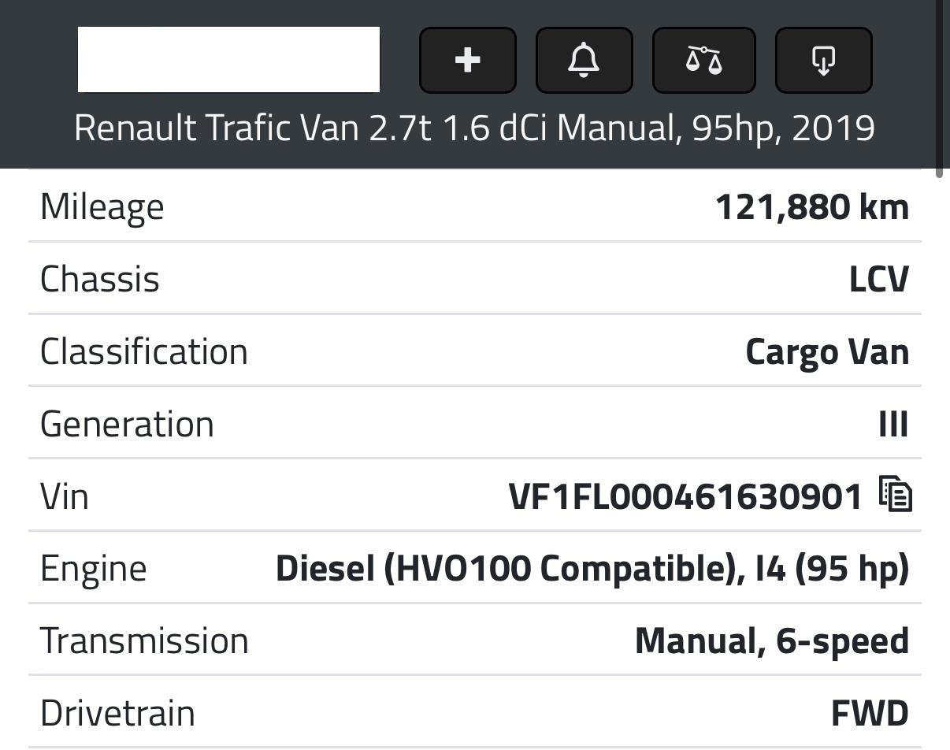Click the download arrow icon button
This screenshot has height=750, width=950.
[x=823, y=60]
